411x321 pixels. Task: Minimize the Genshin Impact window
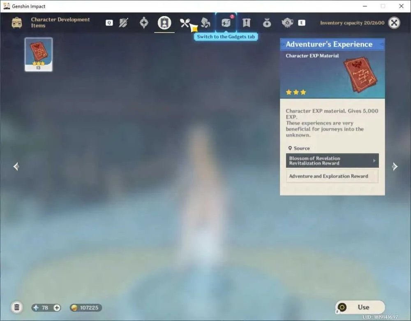click(365, 6)
